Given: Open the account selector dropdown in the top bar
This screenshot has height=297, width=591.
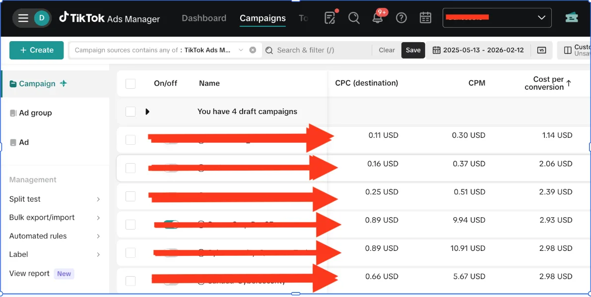Looking at the screenshot, I should pyautogui.click(x=497, y=18).
